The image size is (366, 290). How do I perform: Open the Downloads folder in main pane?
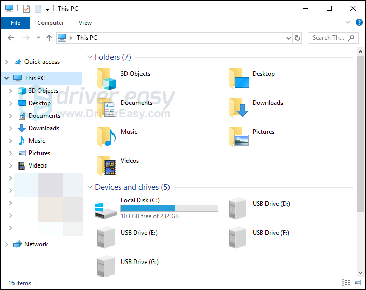(x=240, y=108)
